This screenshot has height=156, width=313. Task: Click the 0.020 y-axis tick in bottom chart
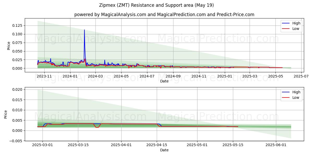point(18,89)
